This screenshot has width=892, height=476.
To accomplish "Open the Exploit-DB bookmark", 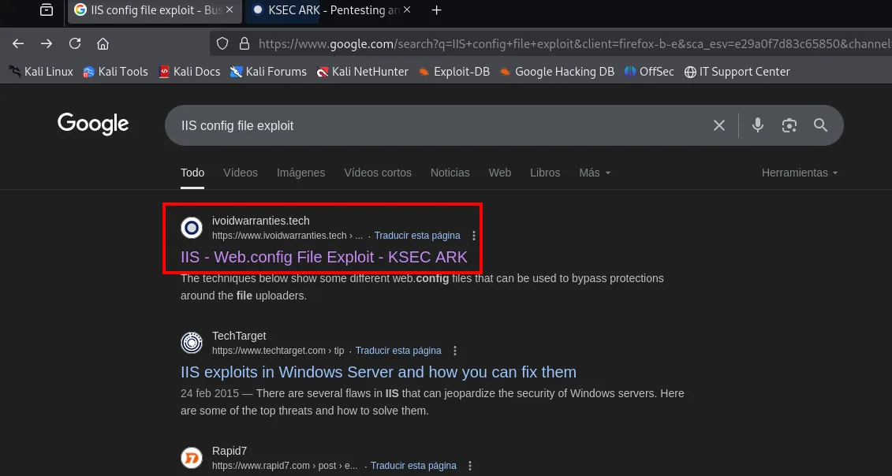I will 454,72.
